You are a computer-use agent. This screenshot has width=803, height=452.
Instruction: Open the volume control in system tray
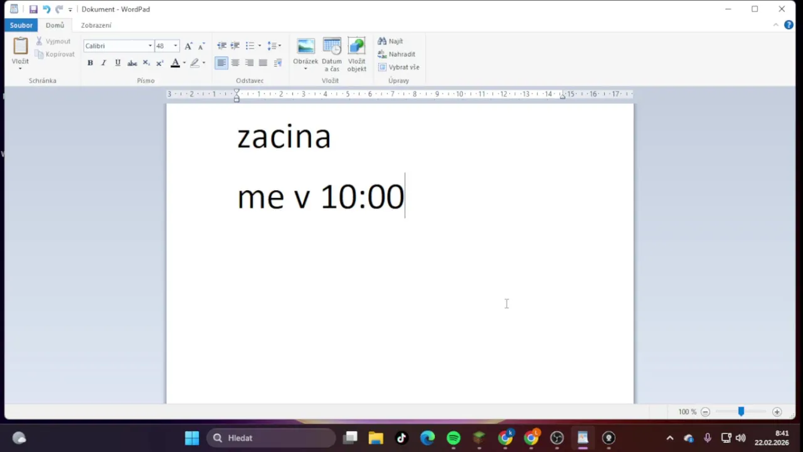[x=740, y=438]
